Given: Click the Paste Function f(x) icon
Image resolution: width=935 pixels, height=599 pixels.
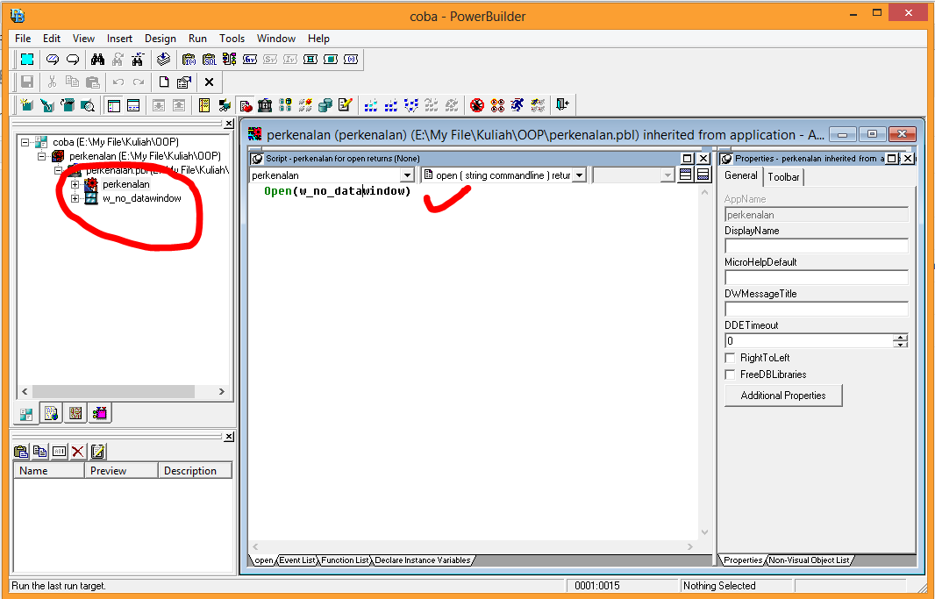Looking at the screenshot, I should 189,59.
